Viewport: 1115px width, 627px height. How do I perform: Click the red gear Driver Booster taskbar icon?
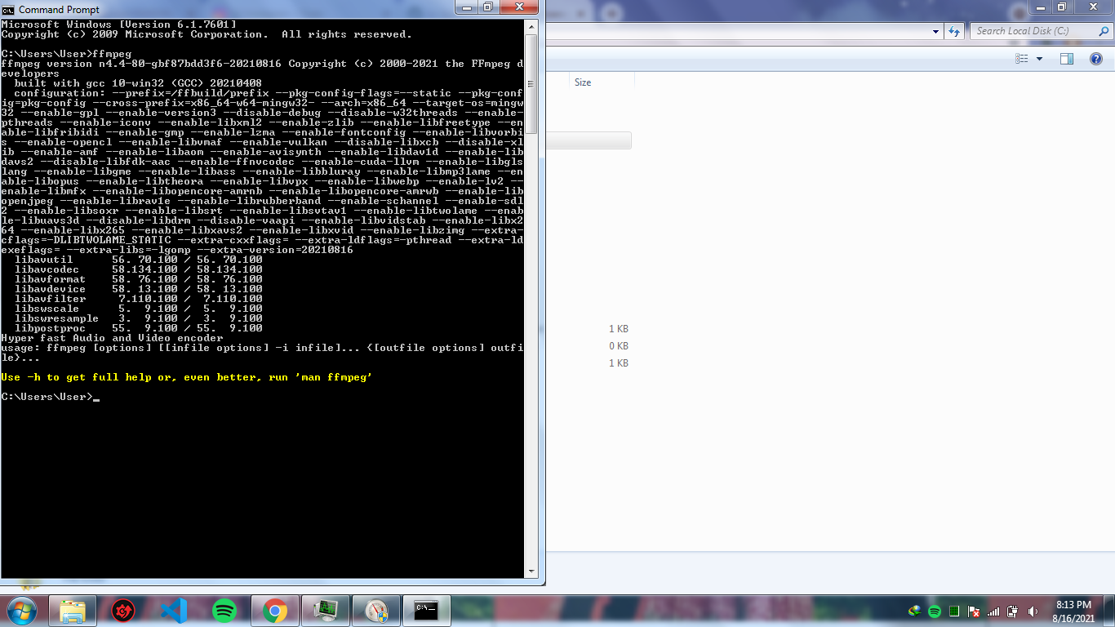[x=123, y=611]
